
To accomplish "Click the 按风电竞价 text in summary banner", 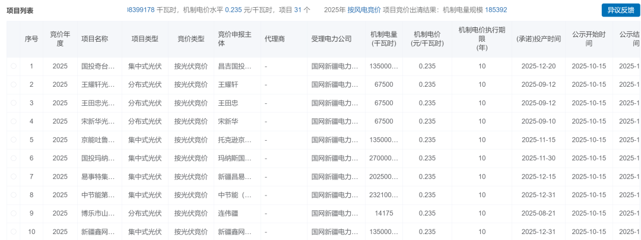I will [364, 10].
